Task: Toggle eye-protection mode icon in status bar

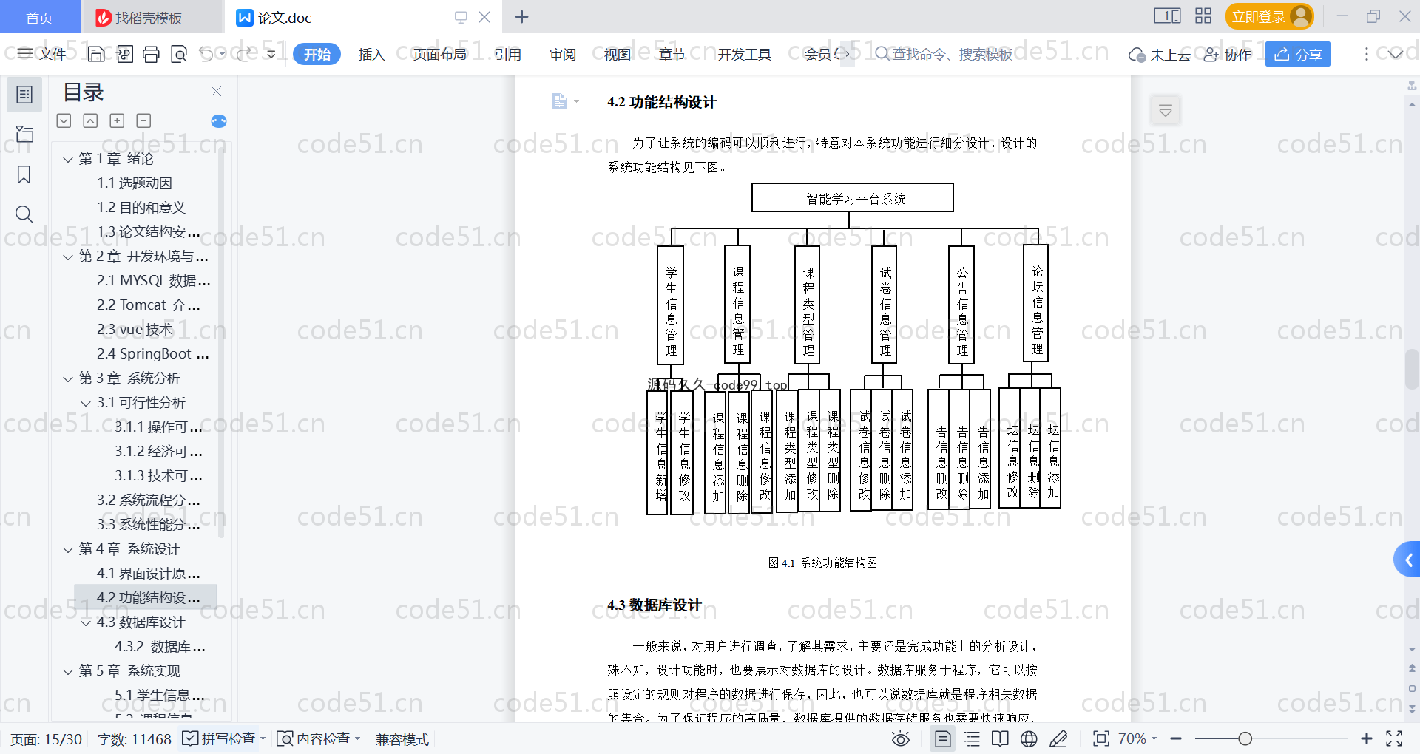Action: 900,738
